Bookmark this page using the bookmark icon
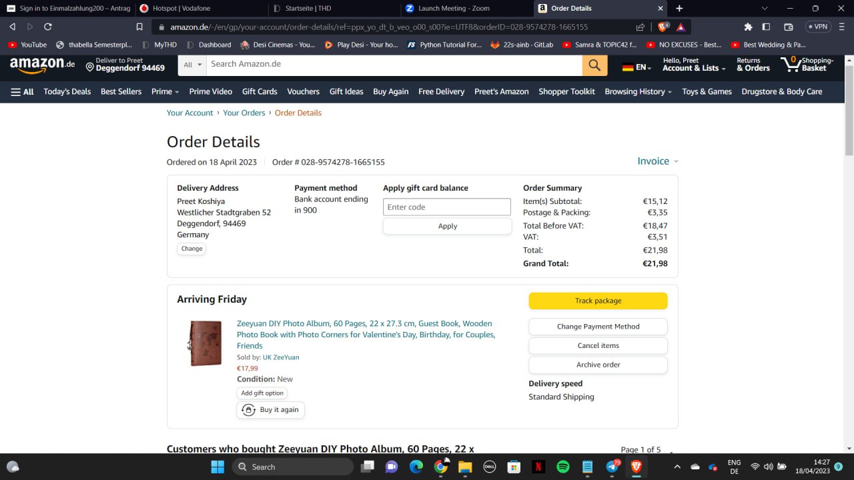 click(139, 27)
